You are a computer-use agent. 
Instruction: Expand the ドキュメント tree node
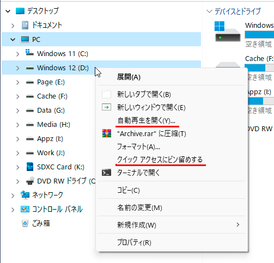(x=13, y=26)
